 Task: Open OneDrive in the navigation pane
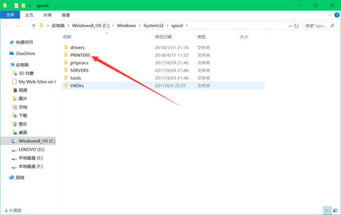[x=25, y=53]
